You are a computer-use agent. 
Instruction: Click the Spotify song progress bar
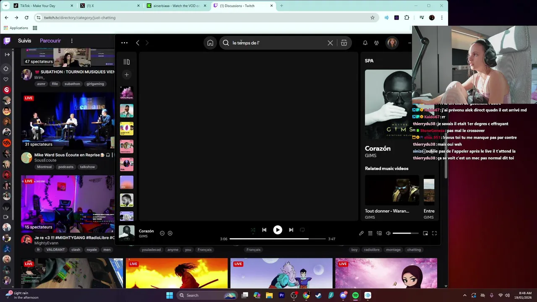click(277, 239)
